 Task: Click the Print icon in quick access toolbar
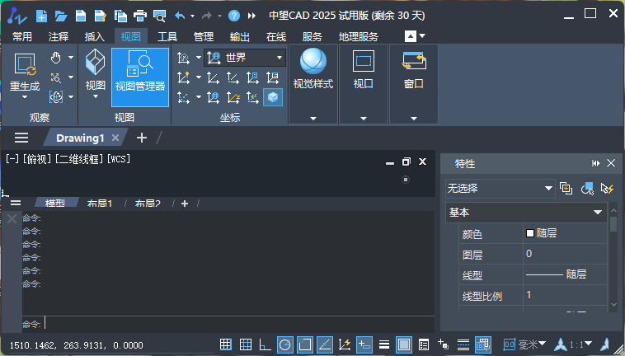140,16
